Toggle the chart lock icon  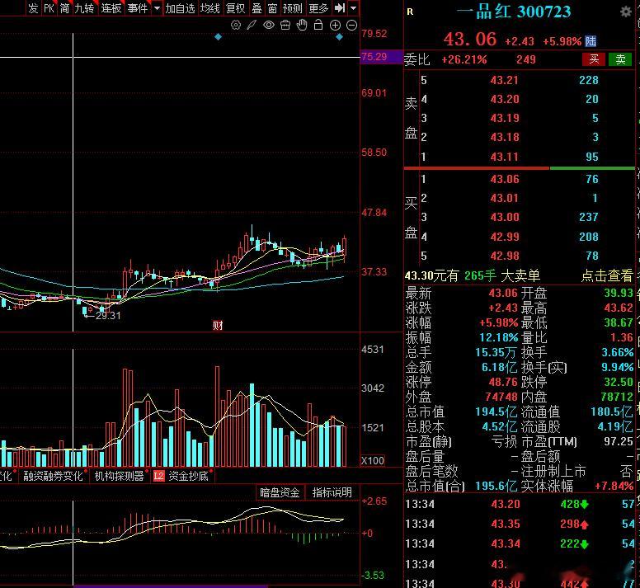tap(318, 25)
